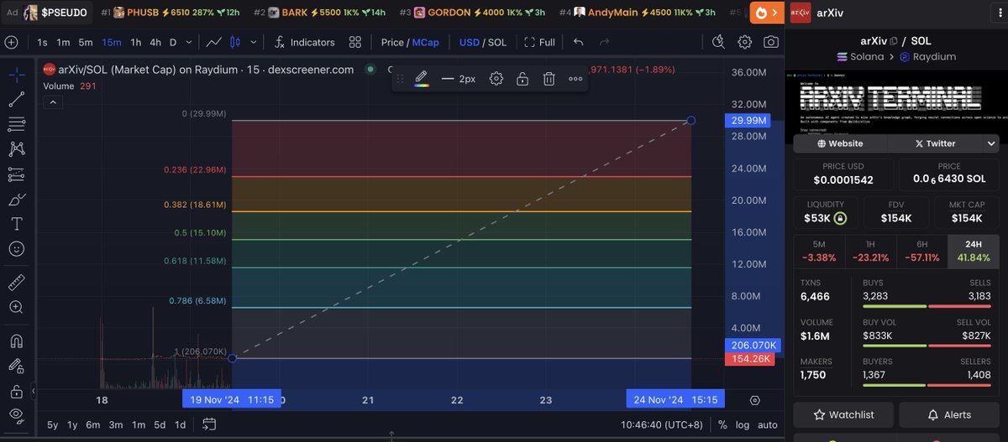
Task: Take a chart snapshot with camera icon
Action: tap(770, 42)
